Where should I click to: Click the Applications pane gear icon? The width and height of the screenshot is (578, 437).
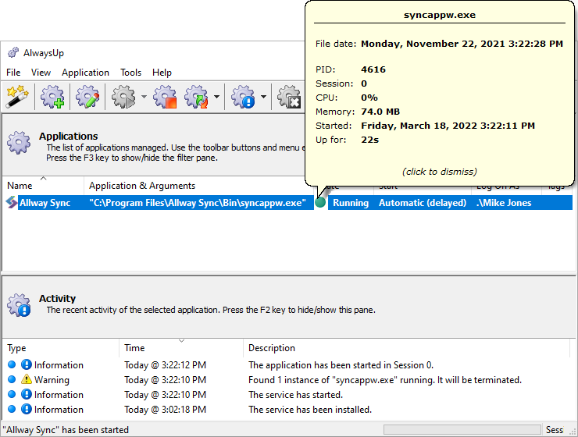[x=19, y=143]
